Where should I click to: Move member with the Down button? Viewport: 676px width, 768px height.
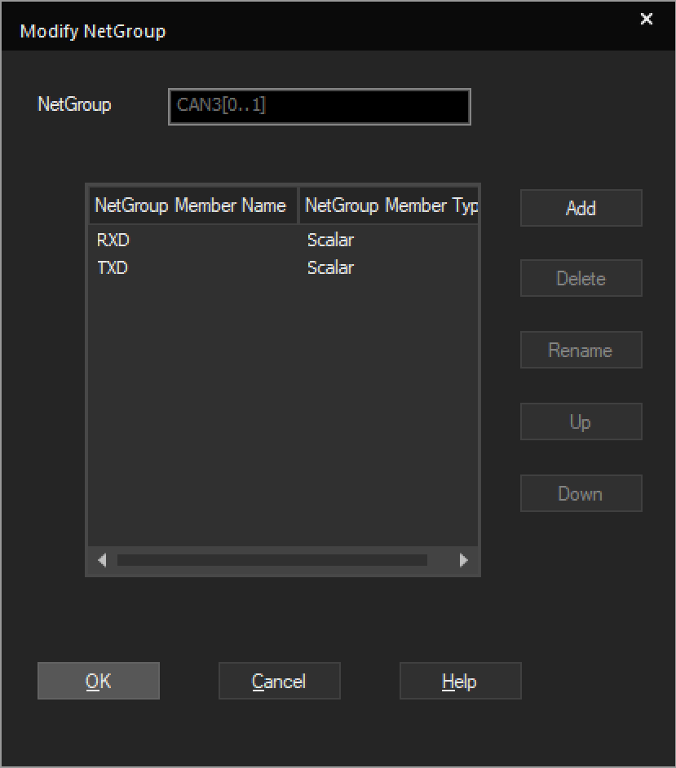pyautogui.click(x=581, y=493)
